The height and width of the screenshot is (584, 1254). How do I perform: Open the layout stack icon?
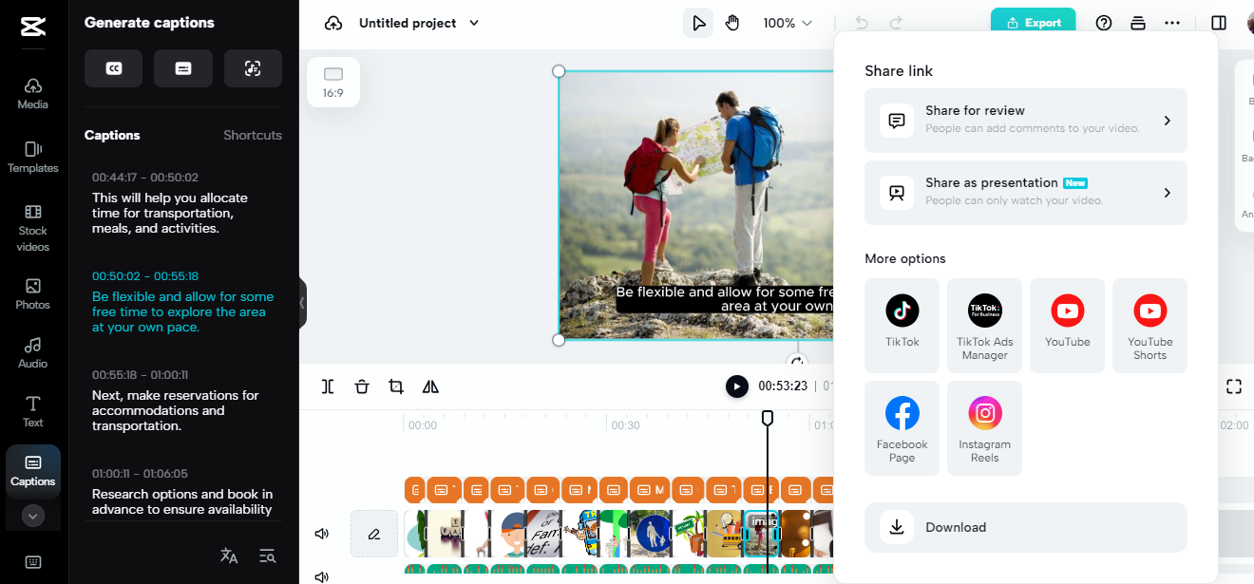point(1138,23)
